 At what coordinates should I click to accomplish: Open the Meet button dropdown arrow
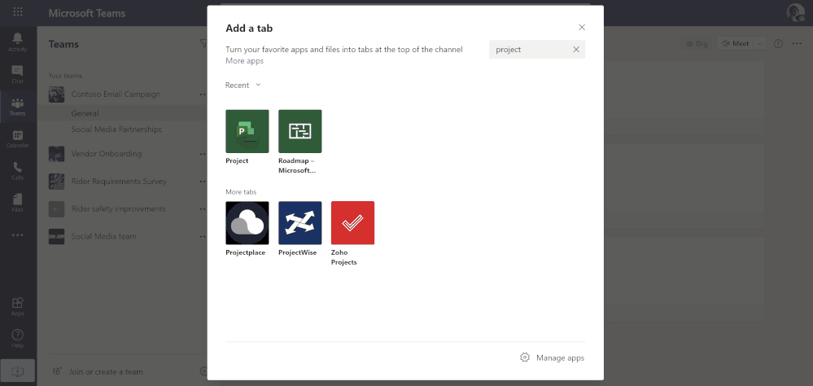click(x=760, y=44)
